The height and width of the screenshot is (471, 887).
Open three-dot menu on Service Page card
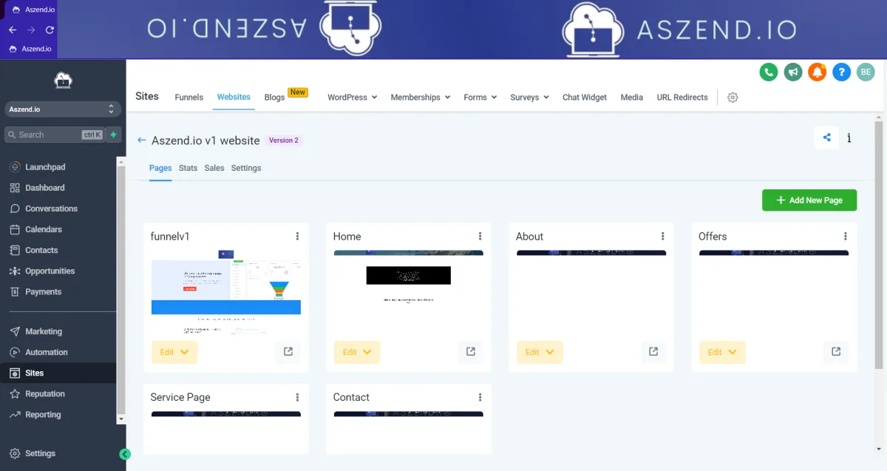click(x=298, y=398)
